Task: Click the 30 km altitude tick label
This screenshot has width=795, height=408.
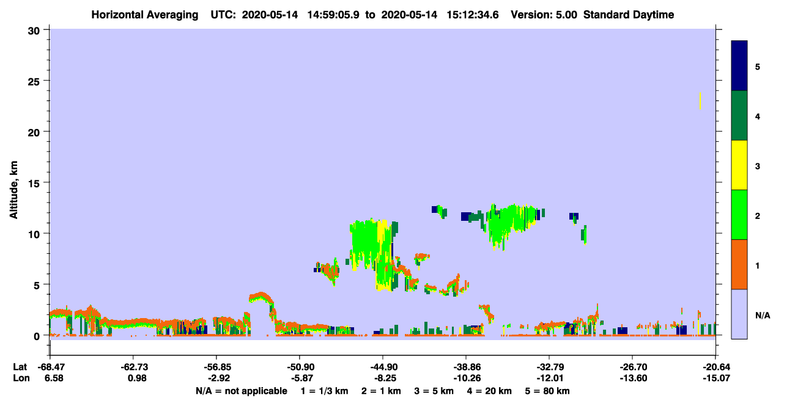Action: point(35,30)
